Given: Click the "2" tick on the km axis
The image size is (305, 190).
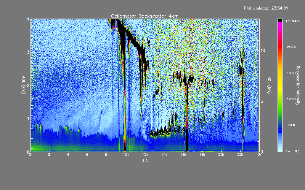Looking at the screenshot, I should (28, 85).
